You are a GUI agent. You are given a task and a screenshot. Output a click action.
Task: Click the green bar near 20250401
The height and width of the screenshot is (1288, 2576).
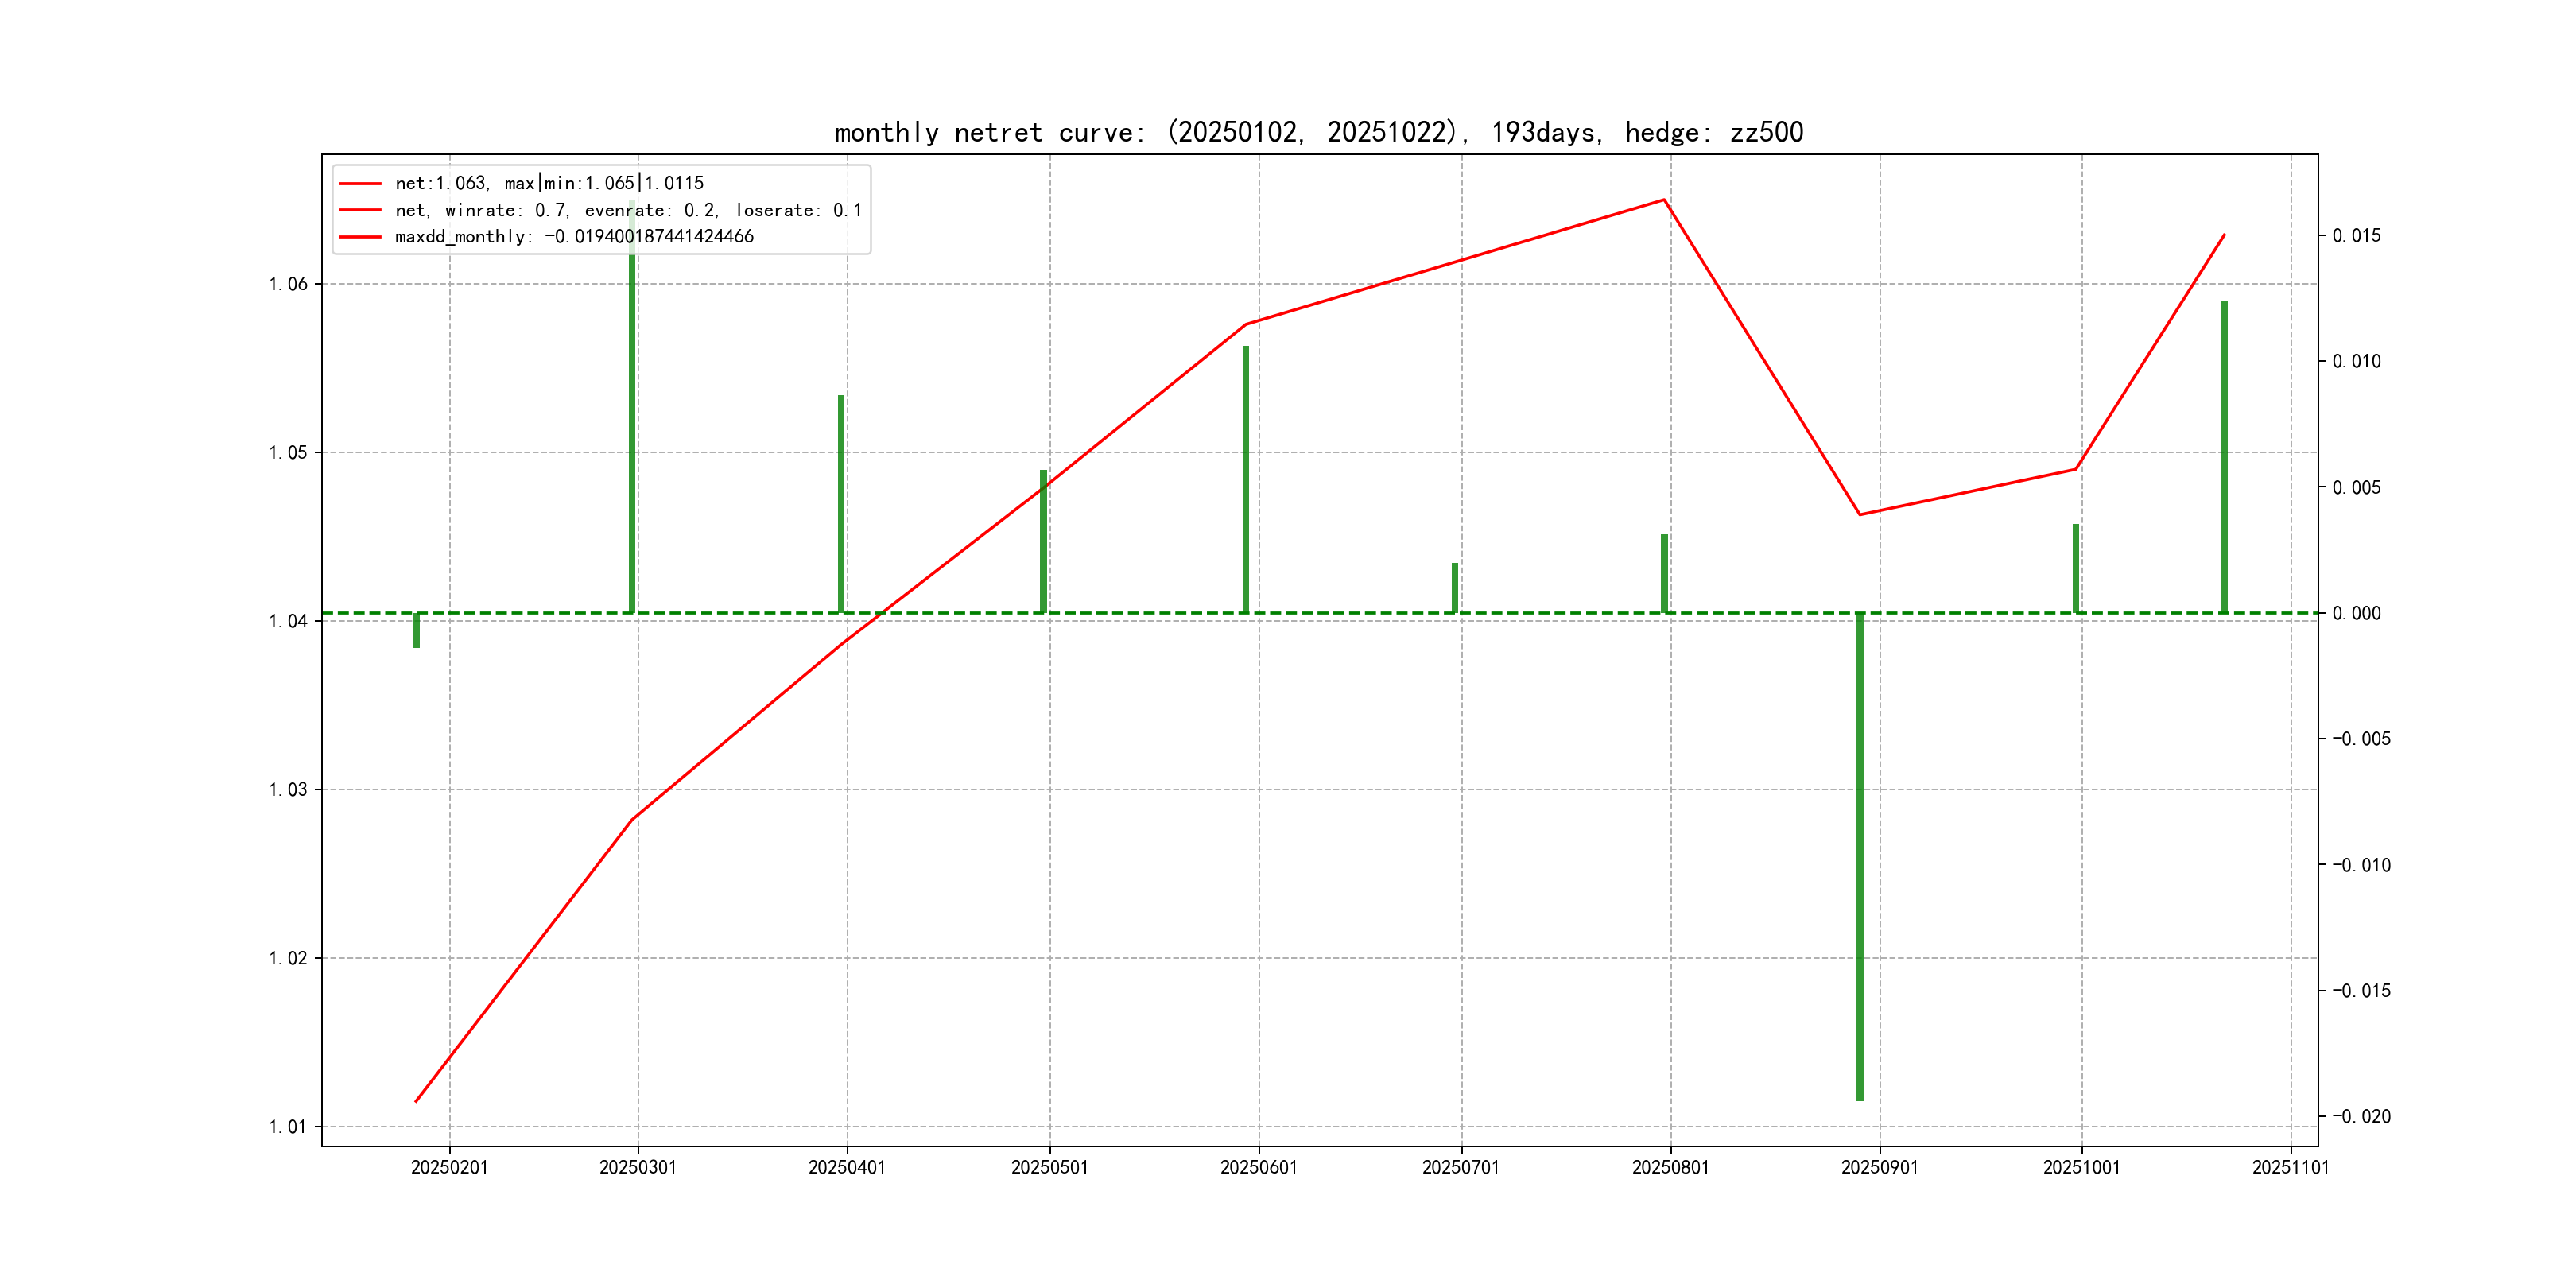841,503
